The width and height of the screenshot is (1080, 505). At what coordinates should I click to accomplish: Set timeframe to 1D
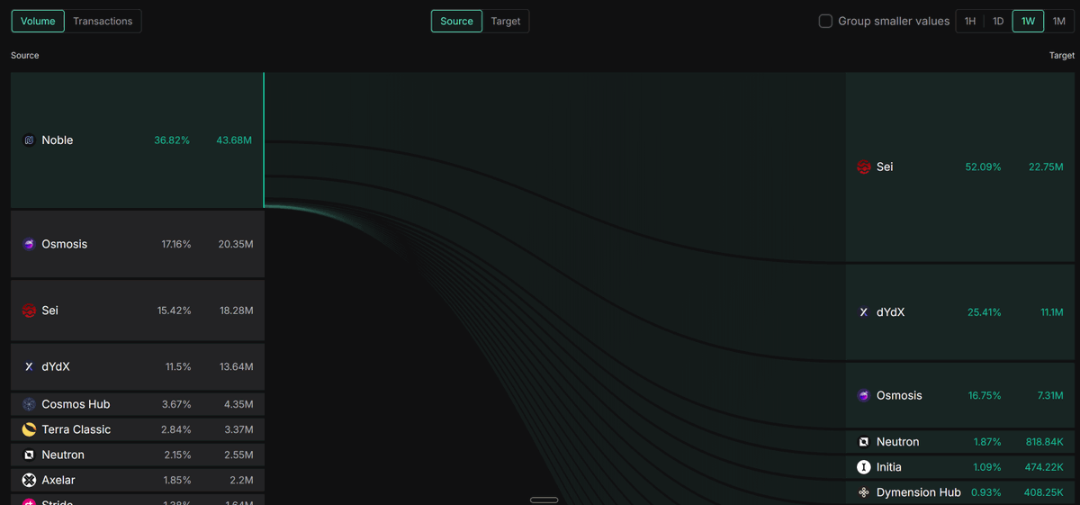[998, 21]
